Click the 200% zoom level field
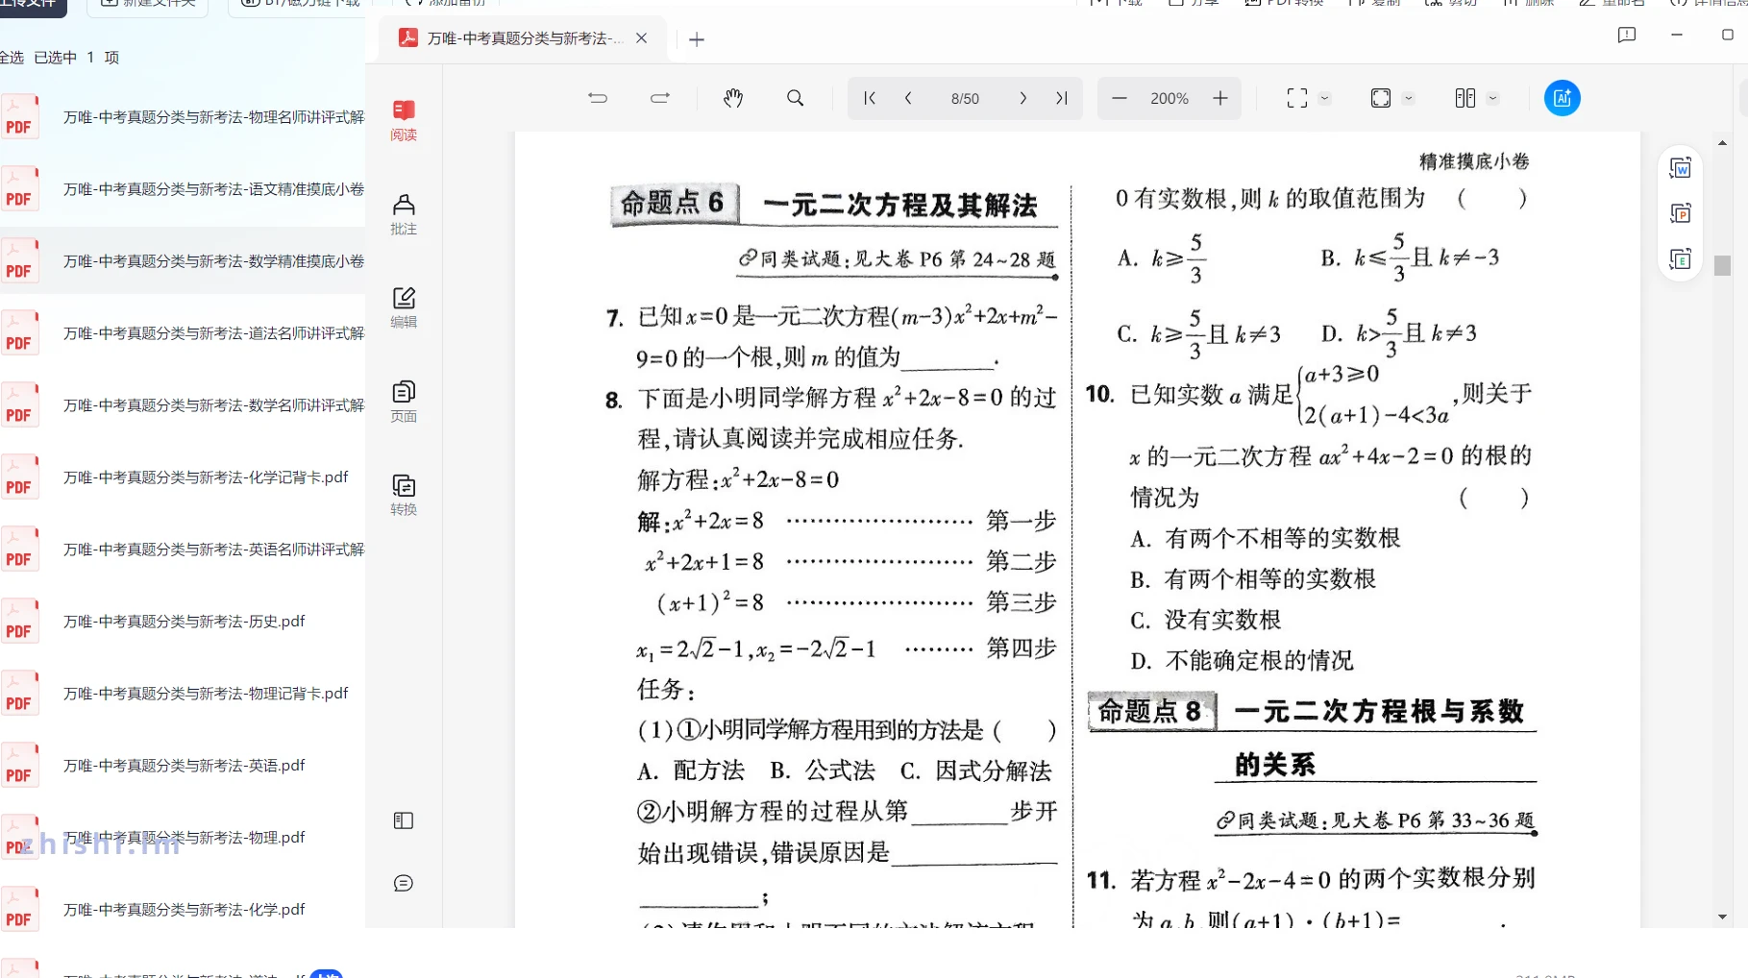Screen dimensions: 1748x978 (1169, 99)
